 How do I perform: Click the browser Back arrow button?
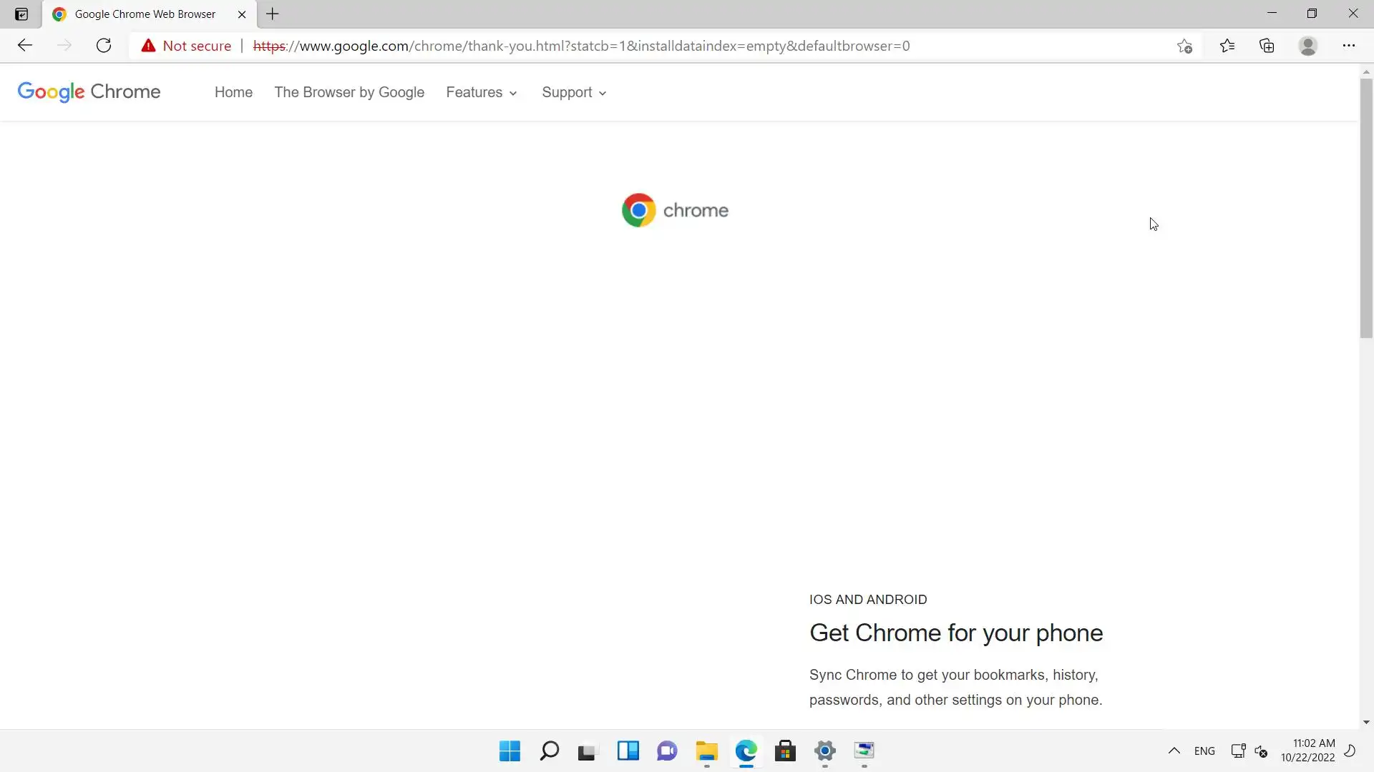pos(25,46)
